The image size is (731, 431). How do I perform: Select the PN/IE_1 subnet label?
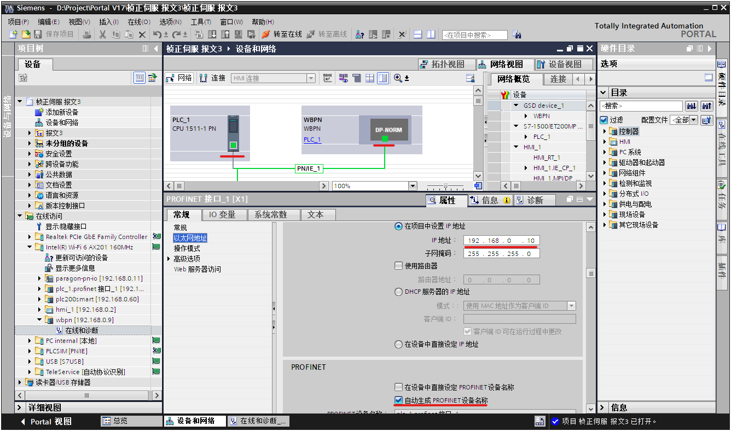[x=309, y=168]
